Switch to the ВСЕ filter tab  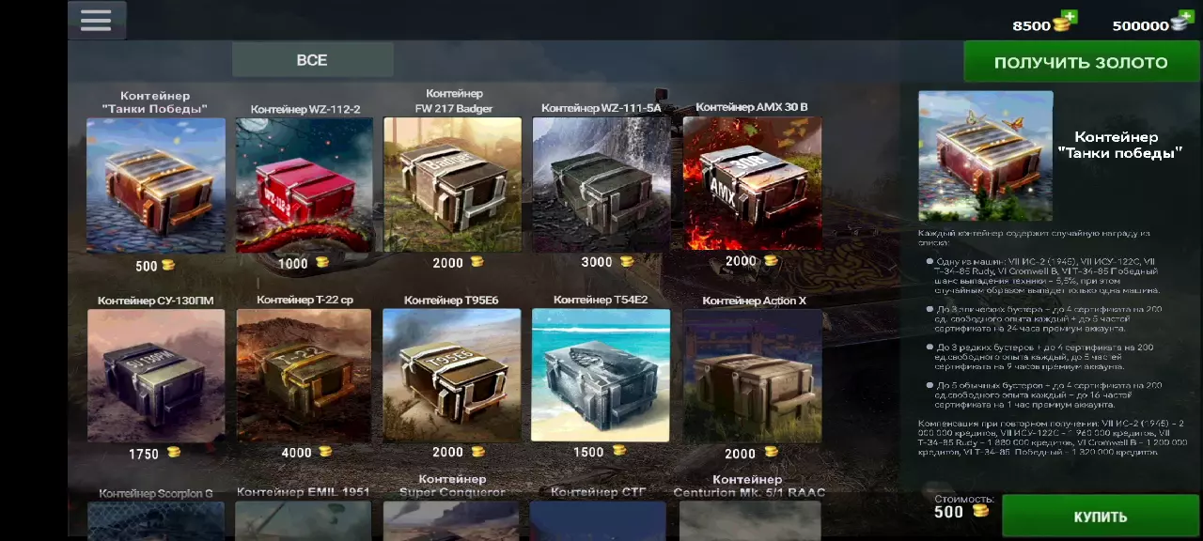[312, 59]
